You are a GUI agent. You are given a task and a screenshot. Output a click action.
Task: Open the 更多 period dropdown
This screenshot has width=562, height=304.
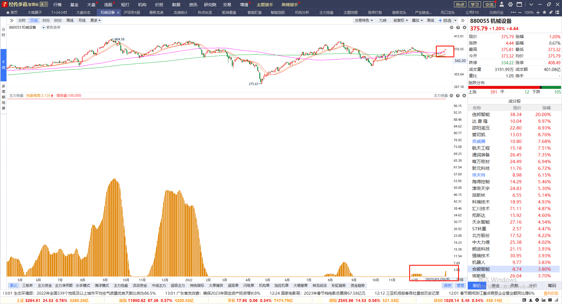click(95, 20)
